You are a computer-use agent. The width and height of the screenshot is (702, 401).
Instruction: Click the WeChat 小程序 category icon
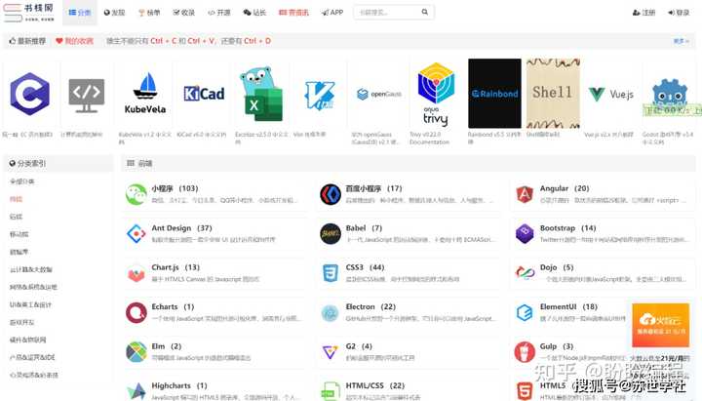pyautogui.click(x=136, y=194)
